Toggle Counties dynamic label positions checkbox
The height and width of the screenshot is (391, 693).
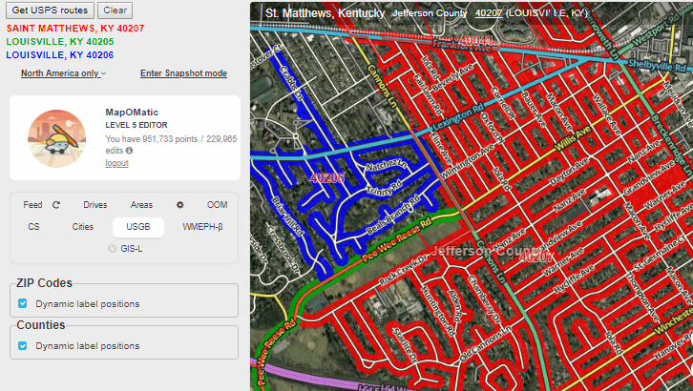(23, 346)
